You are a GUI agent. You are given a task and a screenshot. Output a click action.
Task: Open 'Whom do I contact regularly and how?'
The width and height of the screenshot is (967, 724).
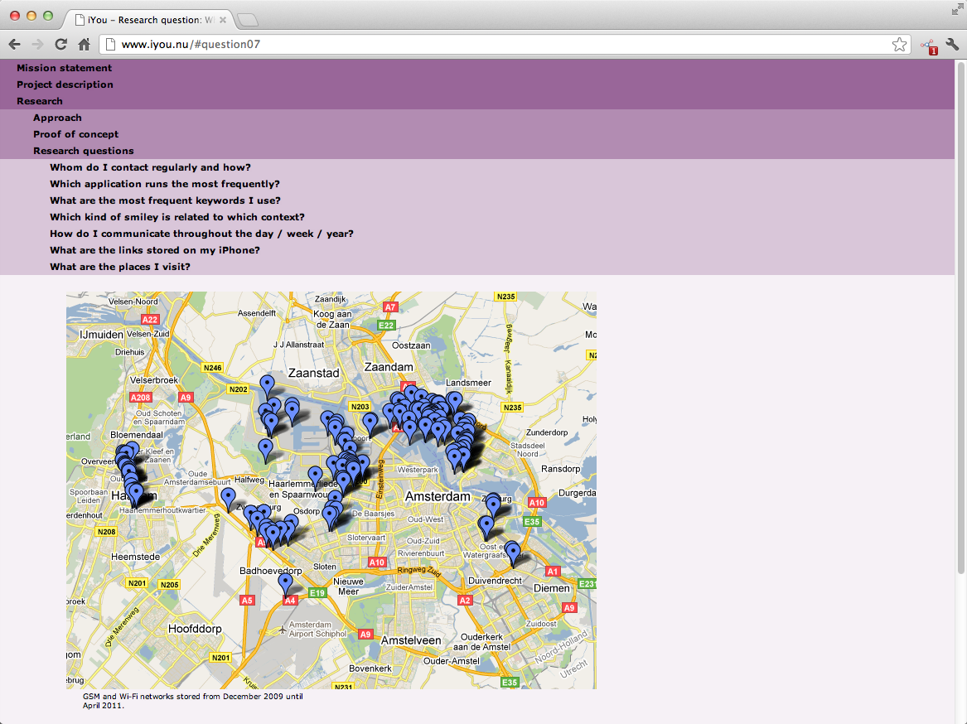click(x=150, y=167)
